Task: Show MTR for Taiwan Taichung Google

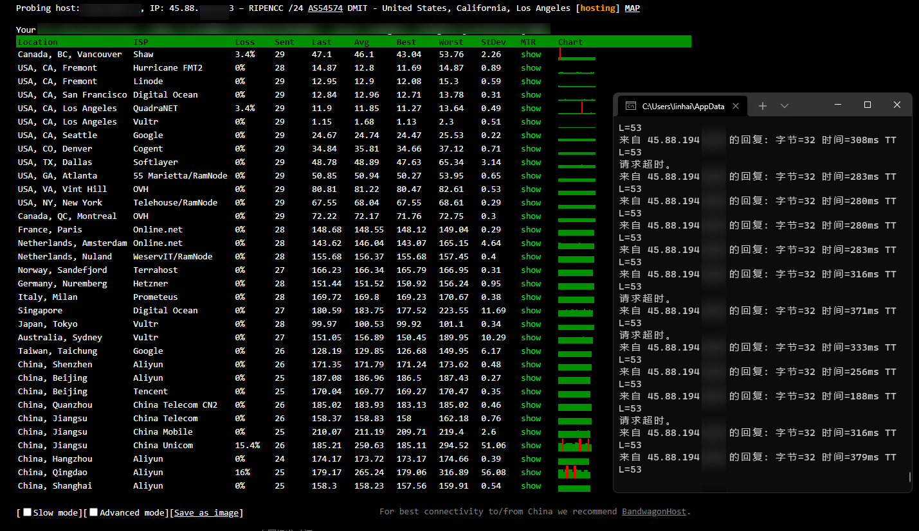Action: point(531,351)
